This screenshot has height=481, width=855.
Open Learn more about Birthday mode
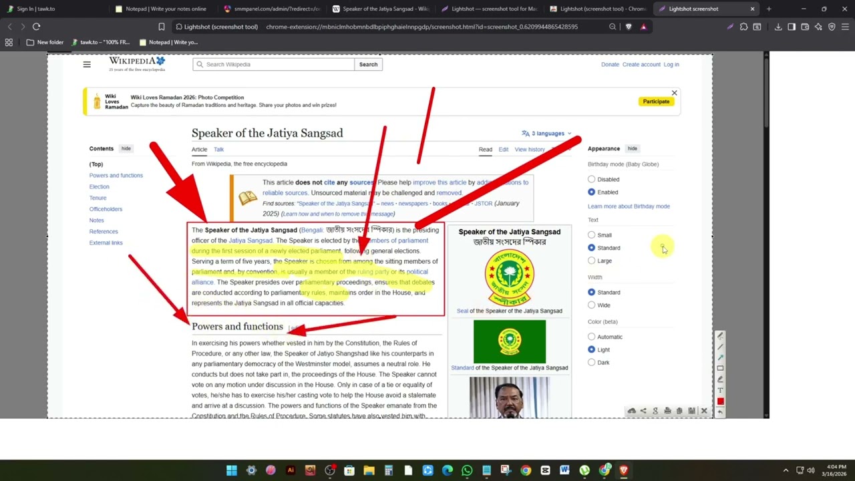click(x=629, y=206)
